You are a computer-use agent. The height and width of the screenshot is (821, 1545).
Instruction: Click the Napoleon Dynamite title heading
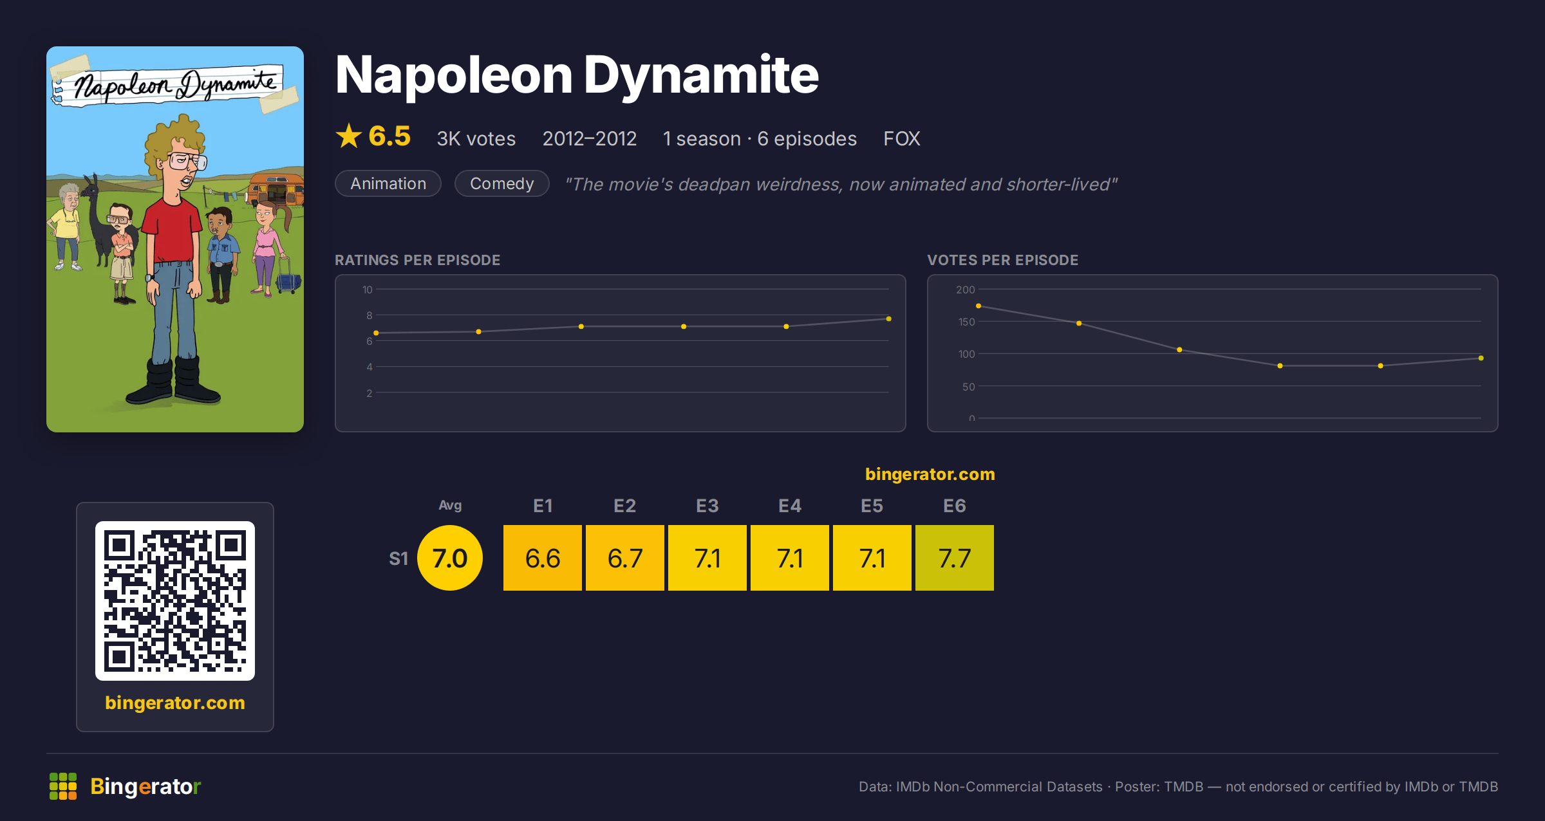[577, 75]
